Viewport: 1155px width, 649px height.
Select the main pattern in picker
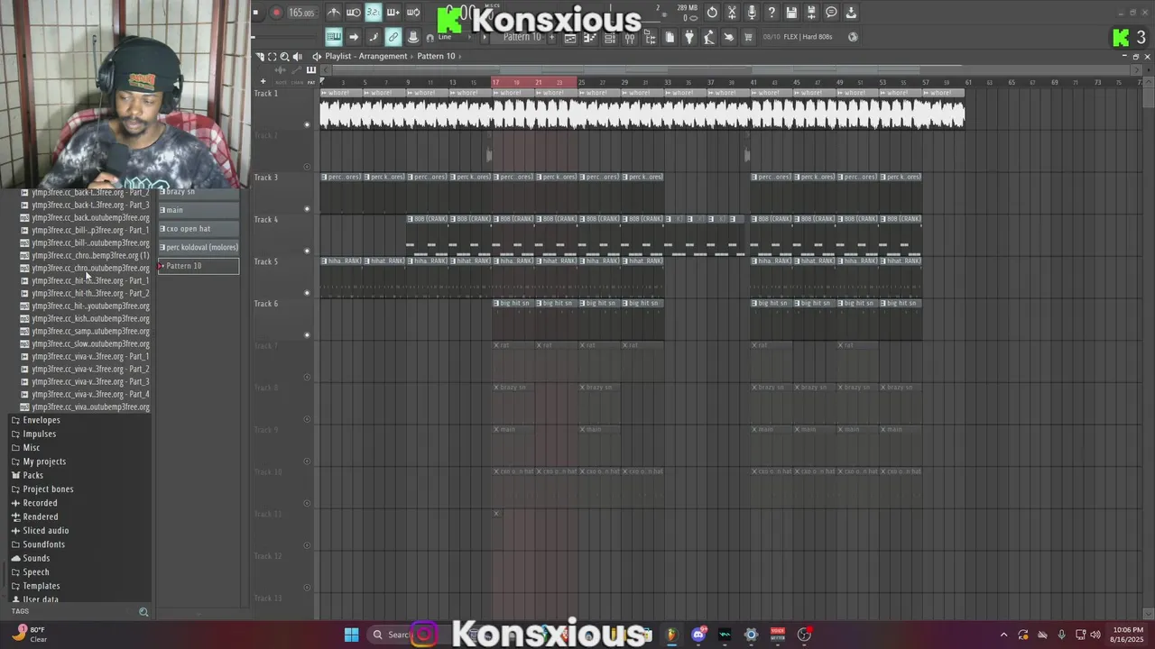[199, 210]
